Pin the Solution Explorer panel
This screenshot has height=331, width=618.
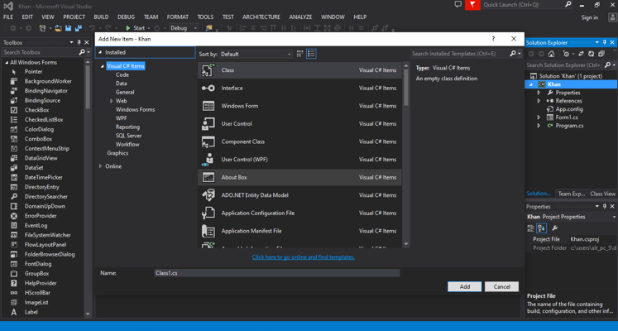pyautogui.click(x=605, y=42)
